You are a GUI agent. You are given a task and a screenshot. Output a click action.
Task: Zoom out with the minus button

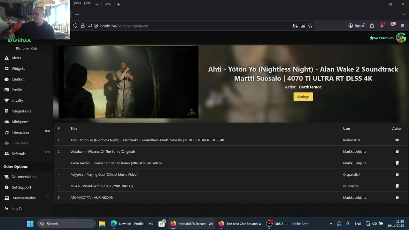pyautogui.click(x=97, y=4)
